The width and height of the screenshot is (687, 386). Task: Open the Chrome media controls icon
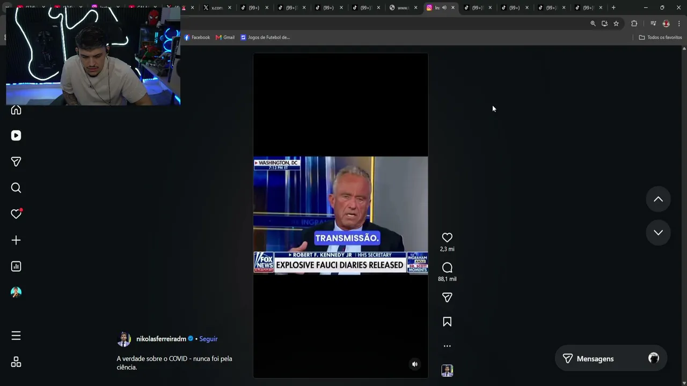(653, 24)
